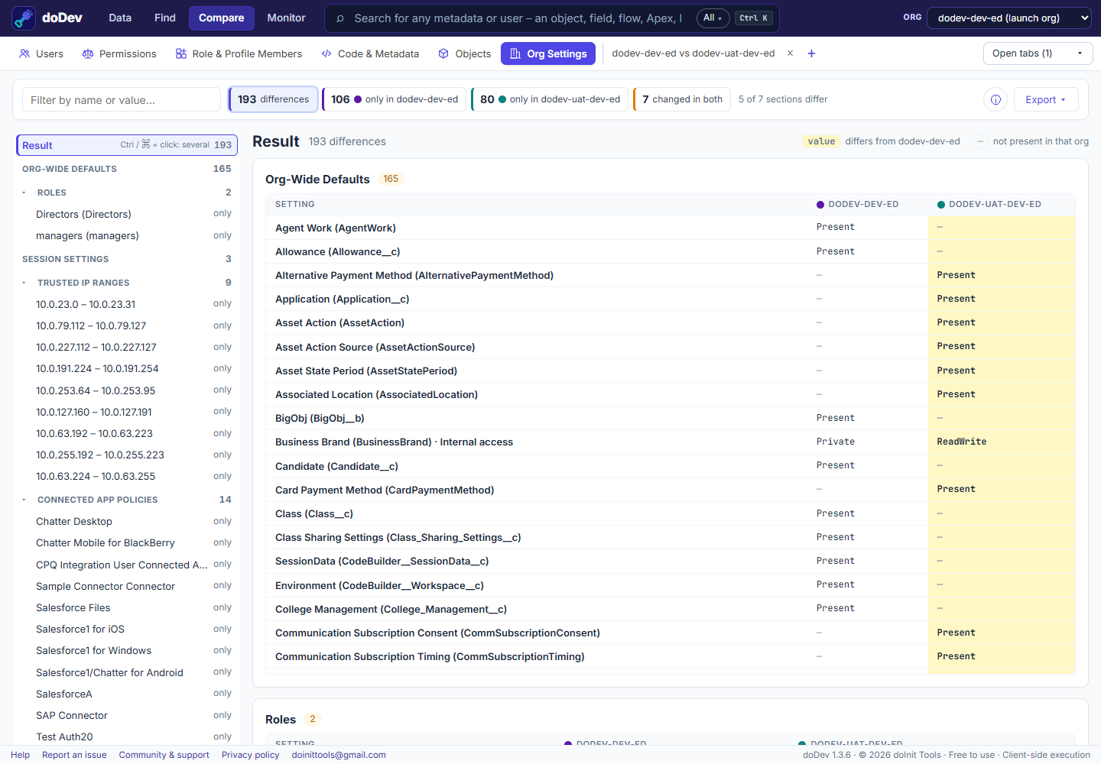Image resolution: width=1101 pixels, height=764 pixels.
Task: Open the Privacy policy link
Action: 251,755
